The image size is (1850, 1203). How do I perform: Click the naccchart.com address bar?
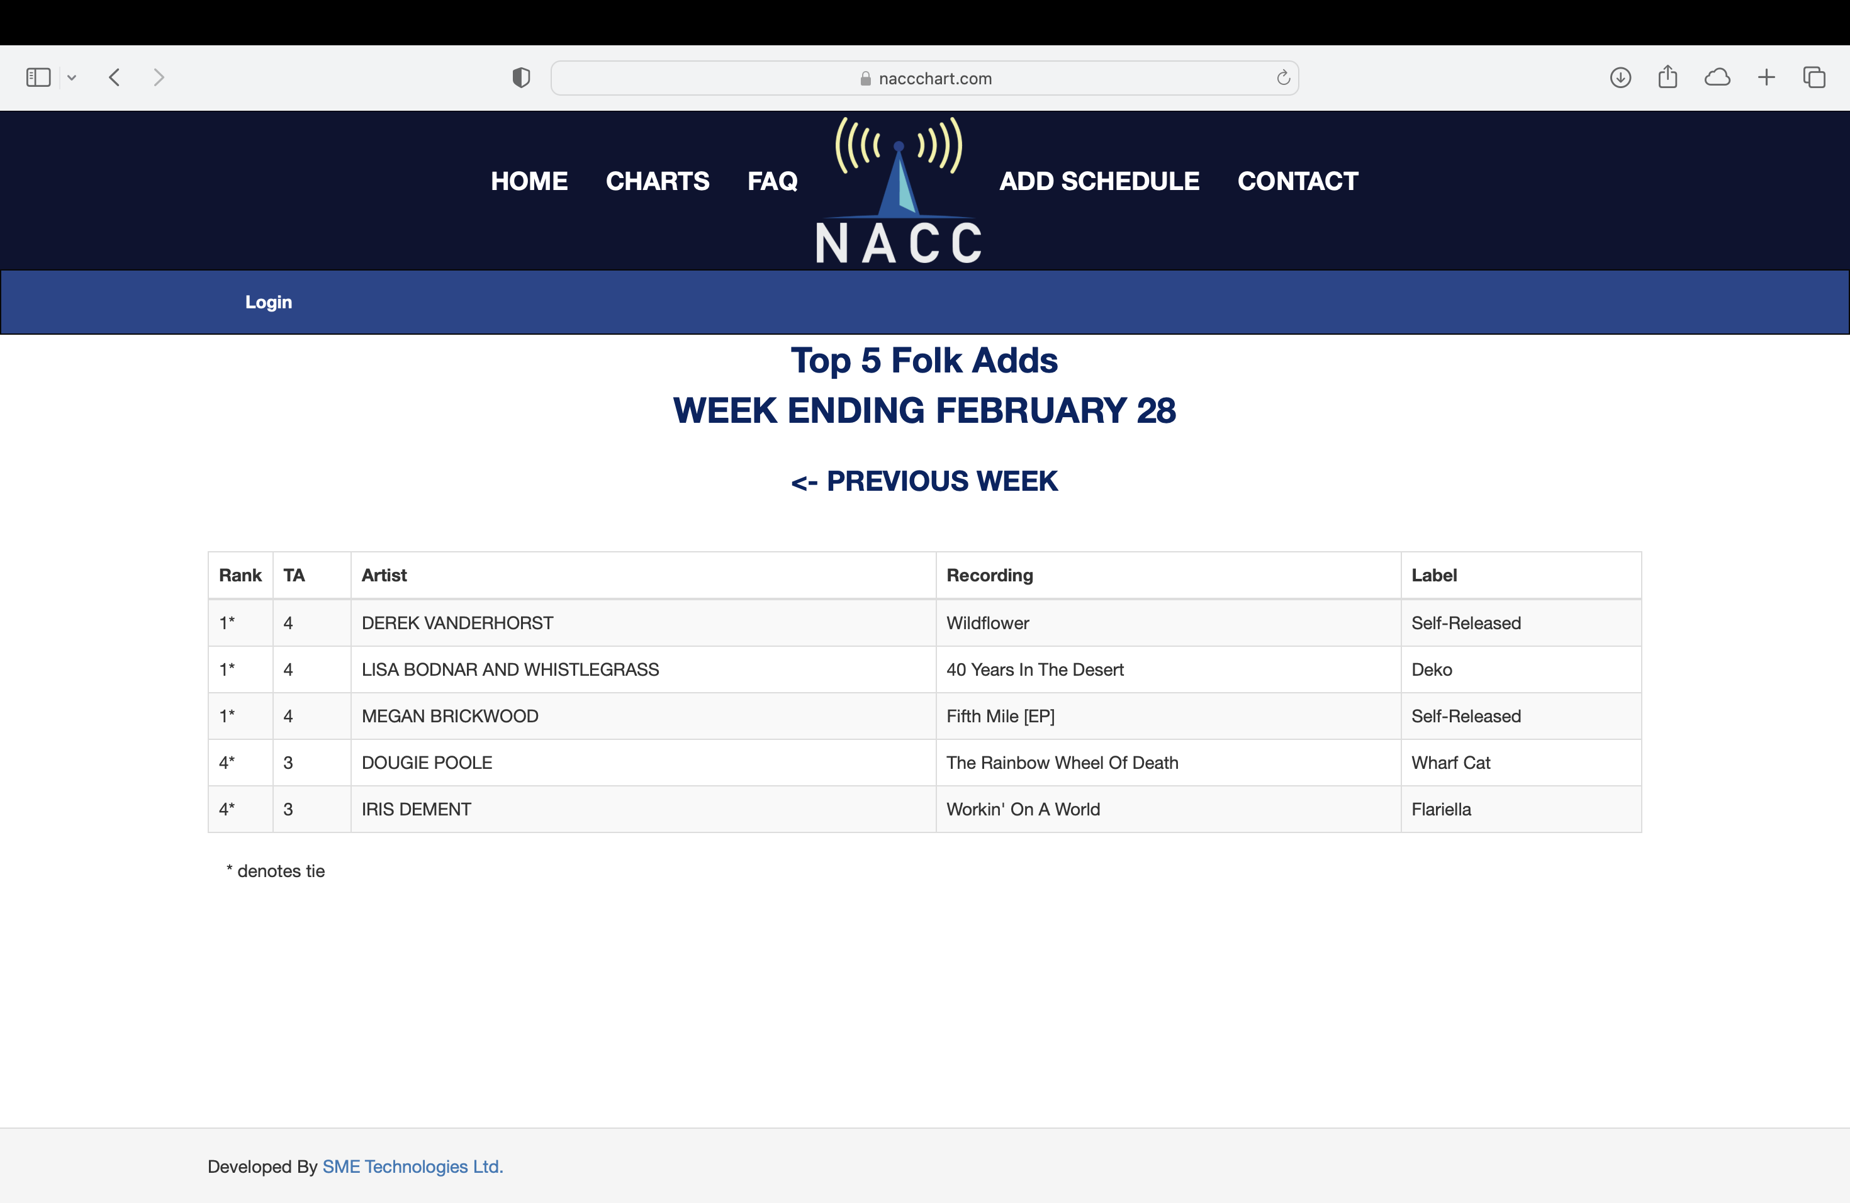925,79
